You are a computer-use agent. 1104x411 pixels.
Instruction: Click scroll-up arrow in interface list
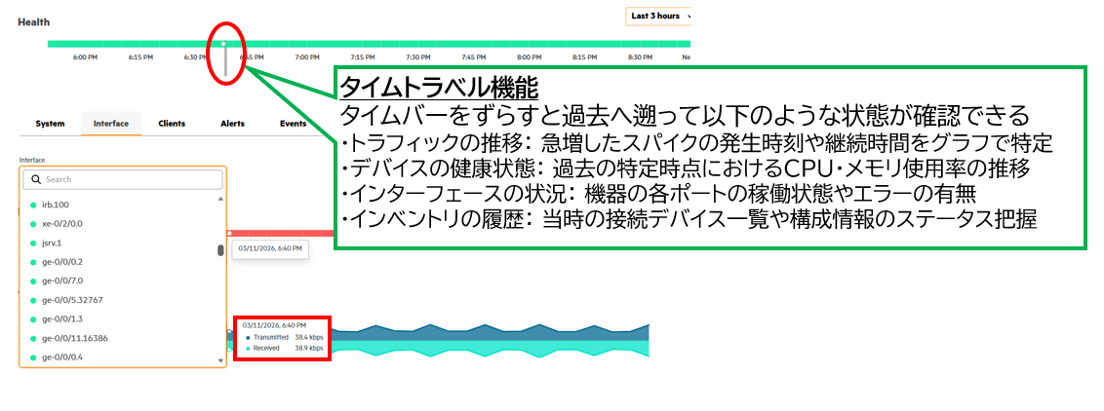pos(219,199)
